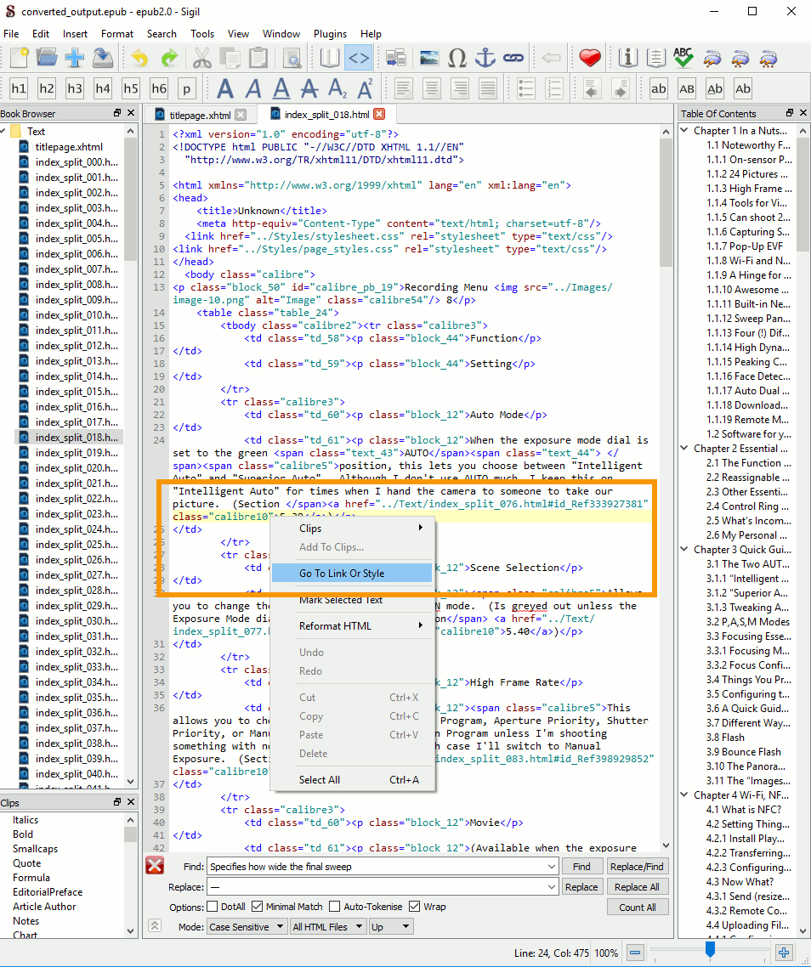The width and height of the screenshot is (811, 967).
Task: Enable the DotAll option checkbox
Action: 214,907
